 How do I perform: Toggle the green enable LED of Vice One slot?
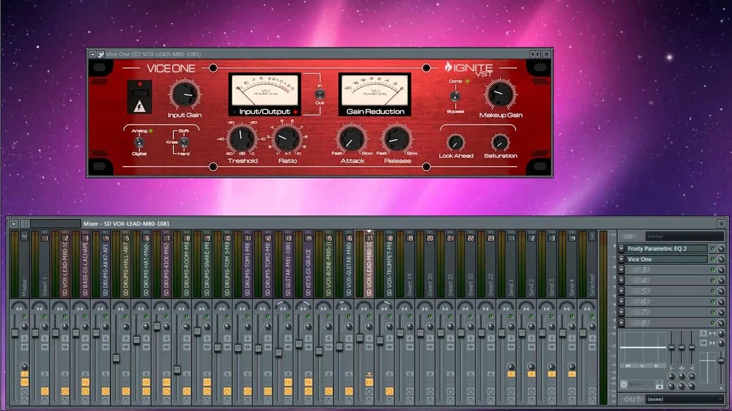(713, 259)
